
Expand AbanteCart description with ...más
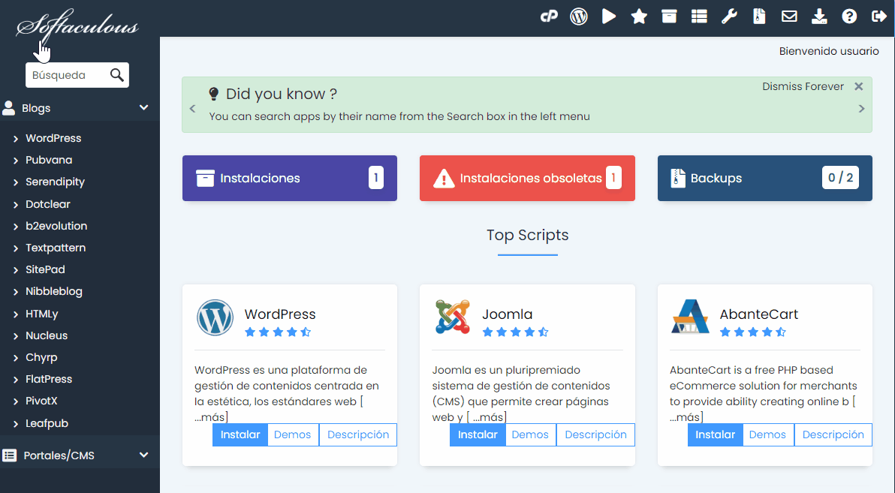684,417
